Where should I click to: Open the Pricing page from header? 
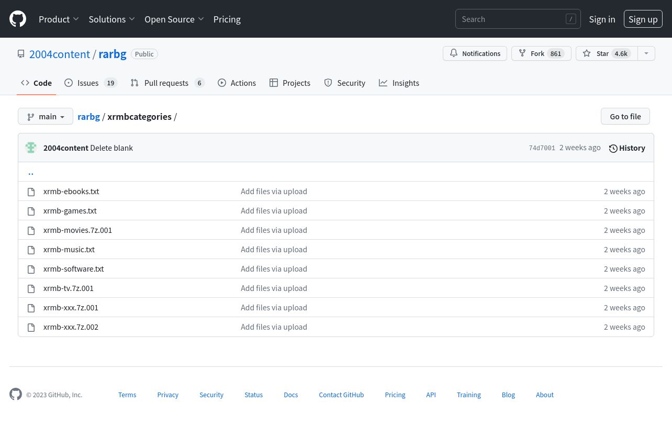[x=227, y=19]
